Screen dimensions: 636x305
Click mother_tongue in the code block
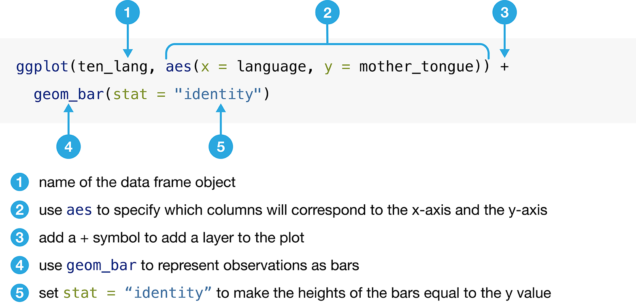tap(416, 67)
